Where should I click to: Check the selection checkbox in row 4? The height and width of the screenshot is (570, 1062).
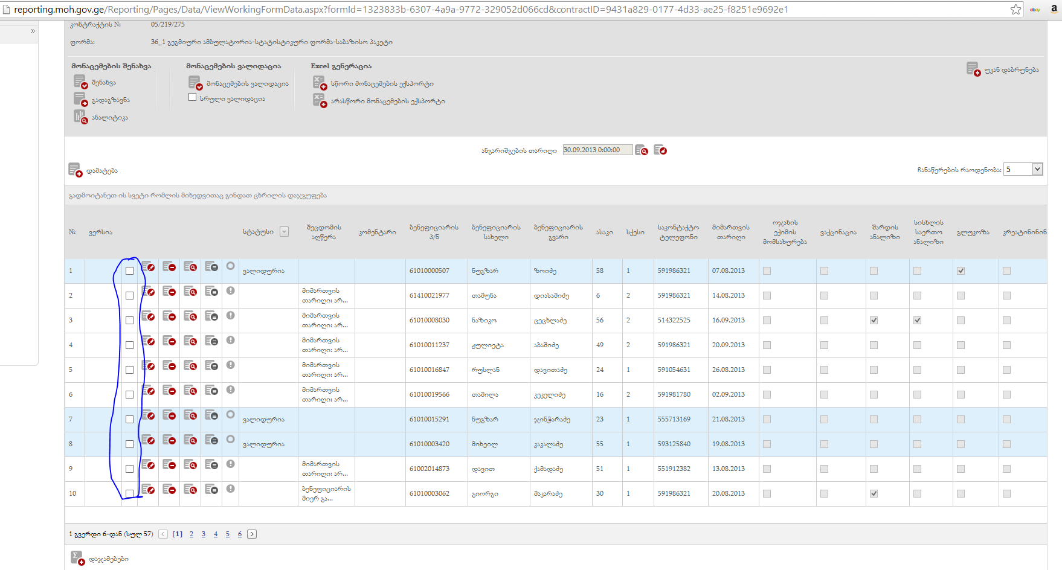129,345
